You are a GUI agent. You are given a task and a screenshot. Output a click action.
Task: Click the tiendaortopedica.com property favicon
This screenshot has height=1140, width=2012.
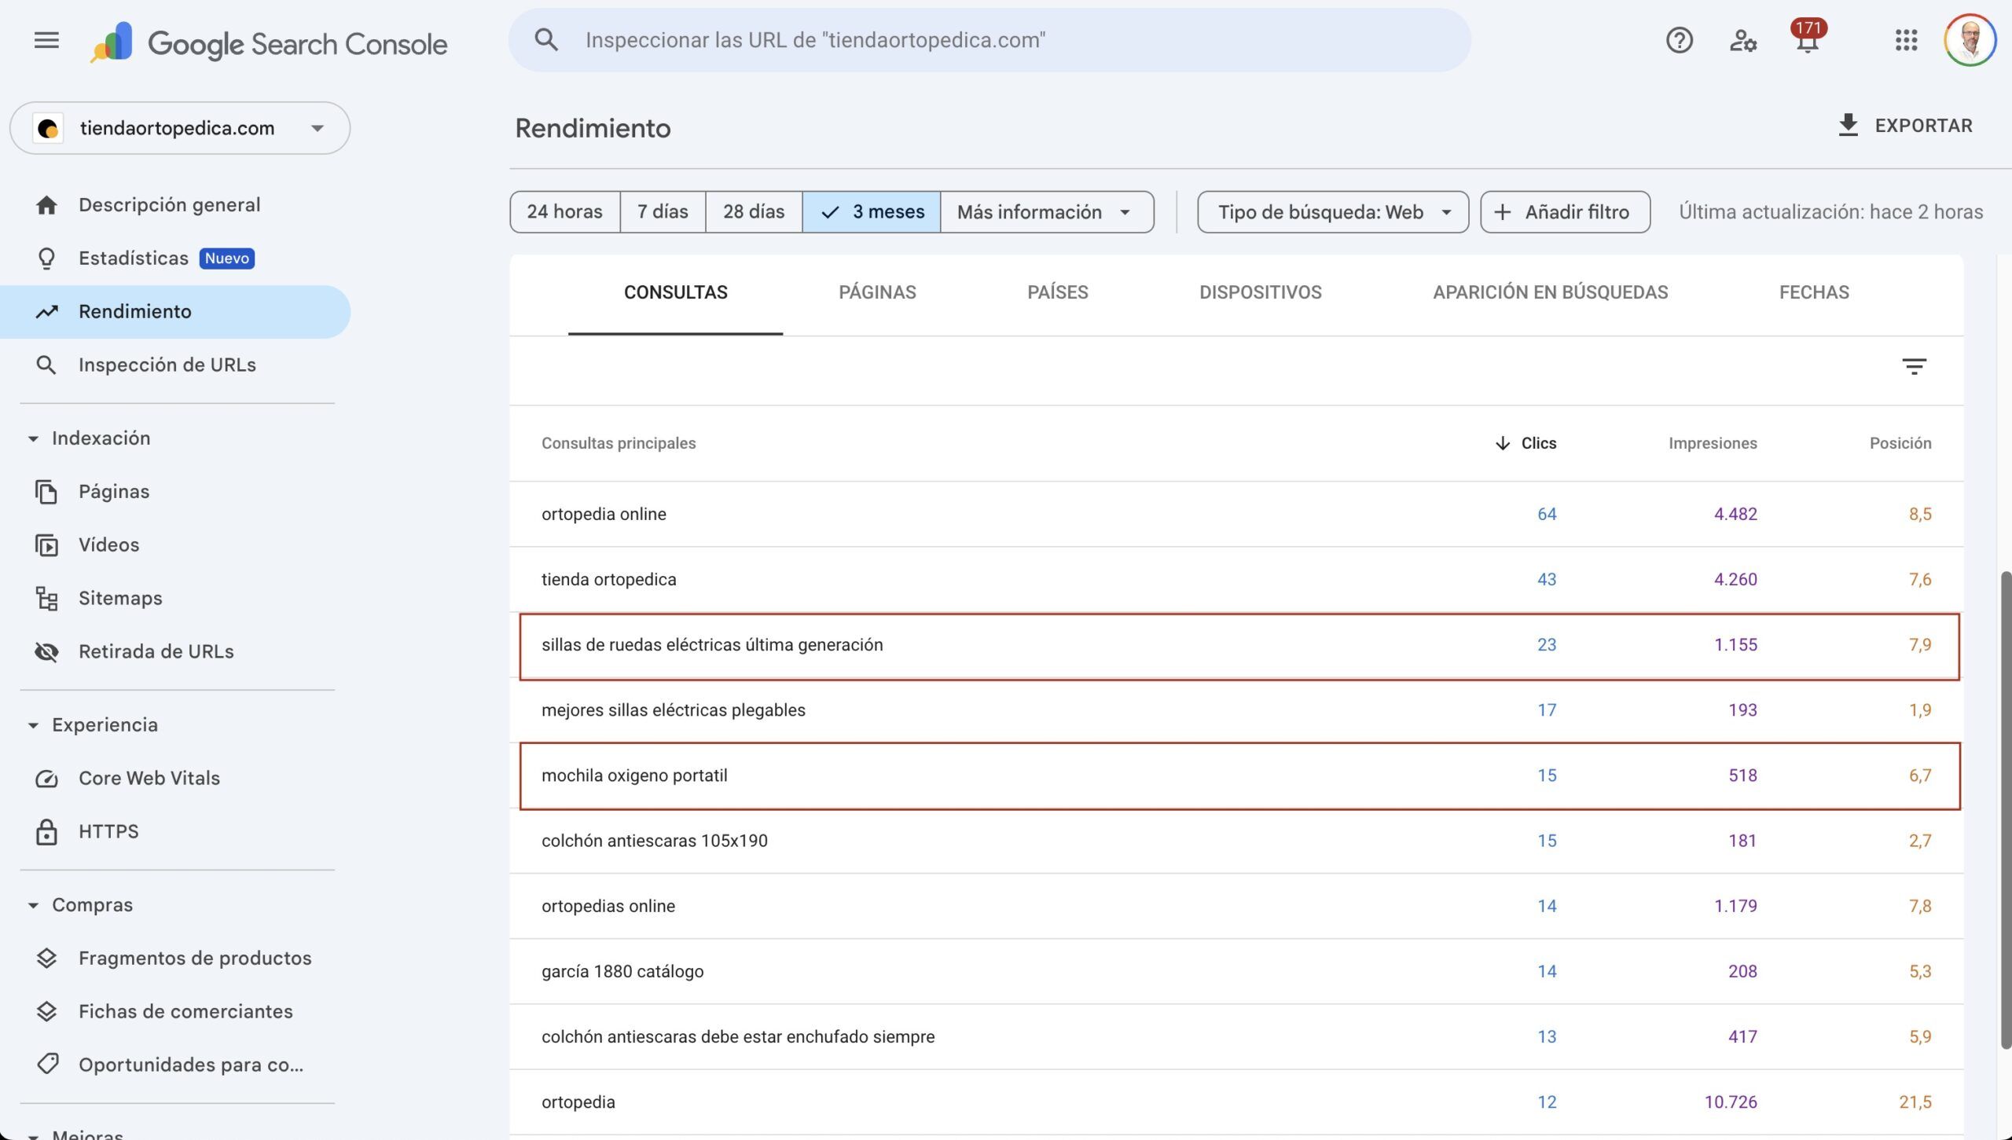[x=48, y=128]
